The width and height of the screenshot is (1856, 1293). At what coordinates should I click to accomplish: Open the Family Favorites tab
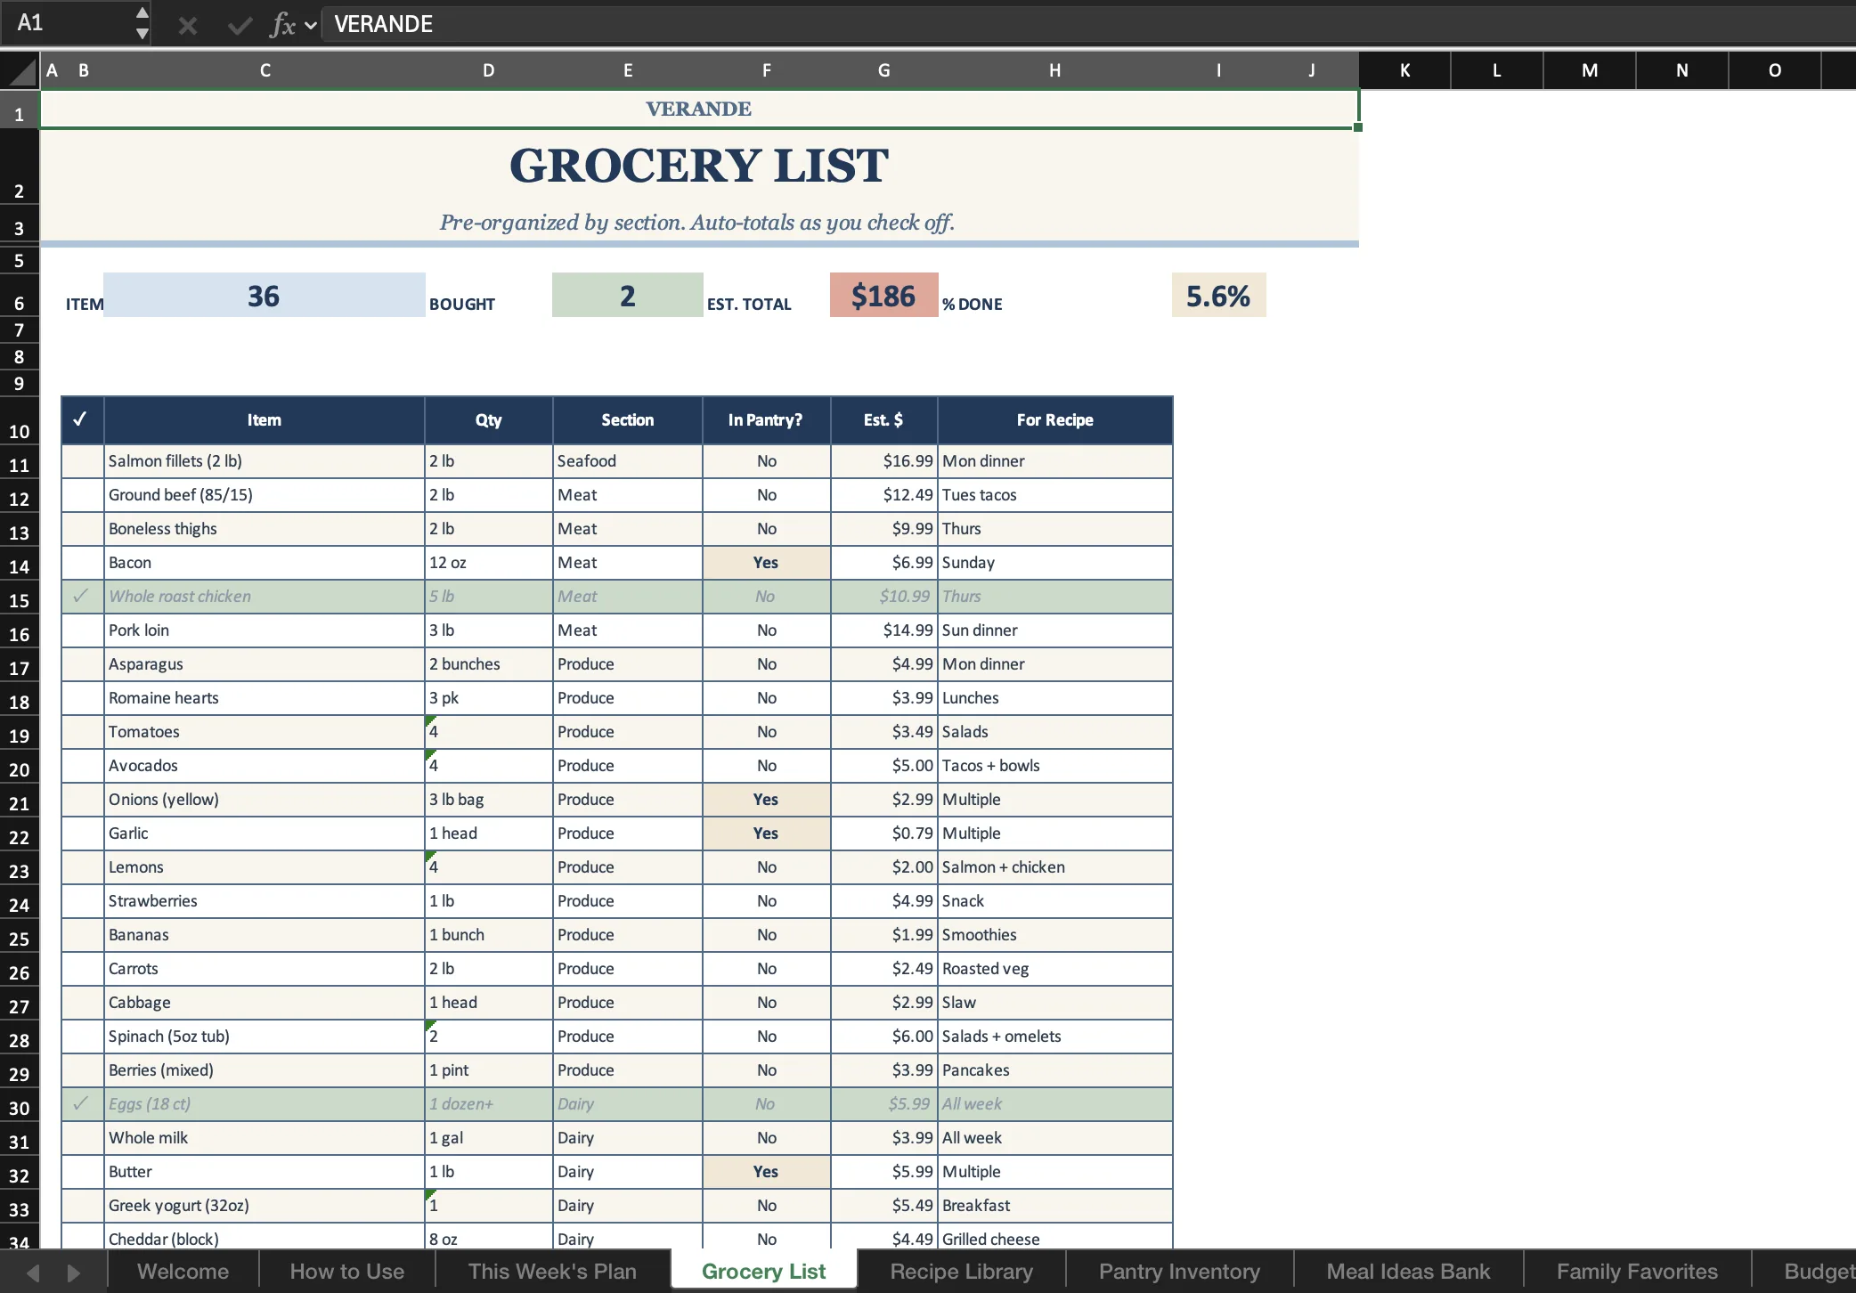pos(1637,1272)
